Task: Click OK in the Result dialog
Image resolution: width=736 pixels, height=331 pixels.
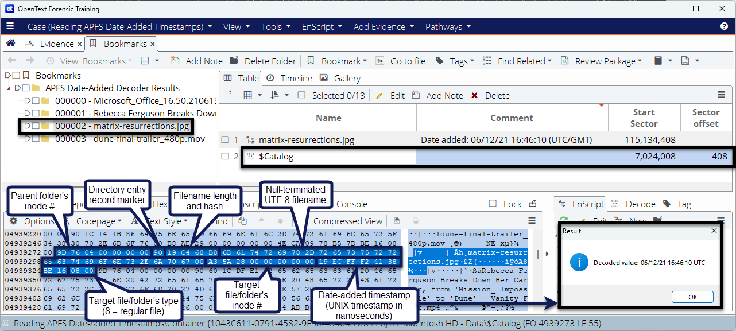Action: click(x=692, y=297)
